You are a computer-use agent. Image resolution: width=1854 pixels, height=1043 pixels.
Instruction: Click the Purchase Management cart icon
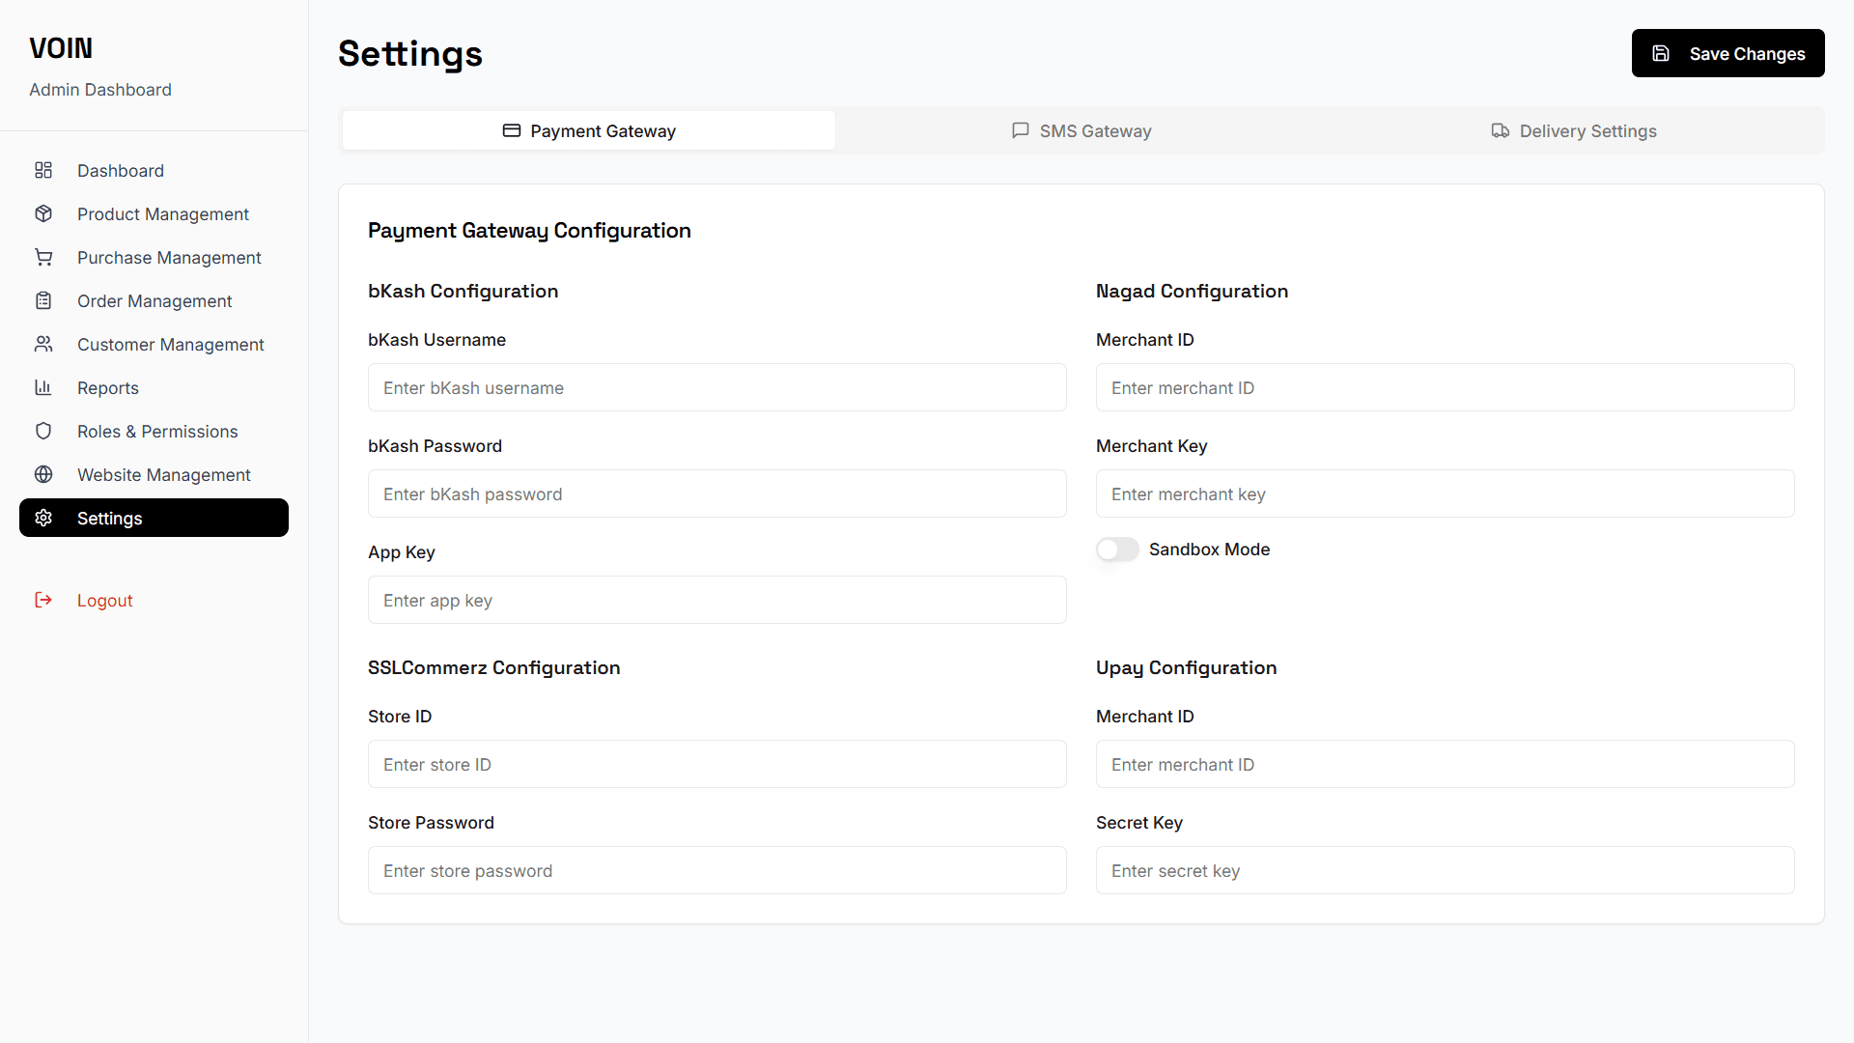[x=43, y=258]
